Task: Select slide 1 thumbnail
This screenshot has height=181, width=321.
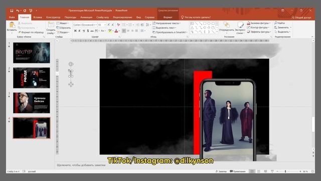Action: coord(32,53)
